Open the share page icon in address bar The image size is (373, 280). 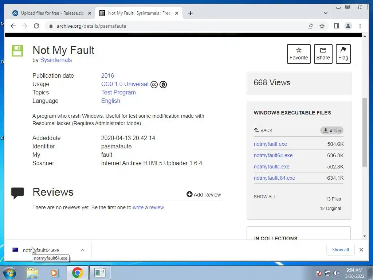click(x=310, y=26)
